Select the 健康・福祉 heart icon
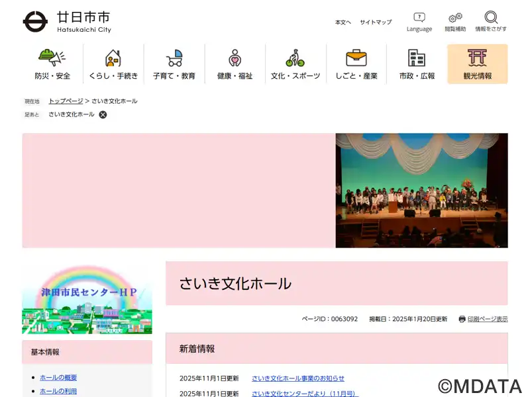 click(x=235, y=58)
